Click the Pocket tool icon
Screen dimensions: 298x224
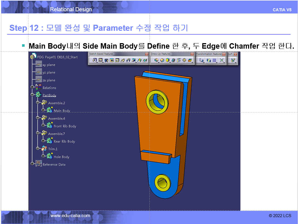100,60
